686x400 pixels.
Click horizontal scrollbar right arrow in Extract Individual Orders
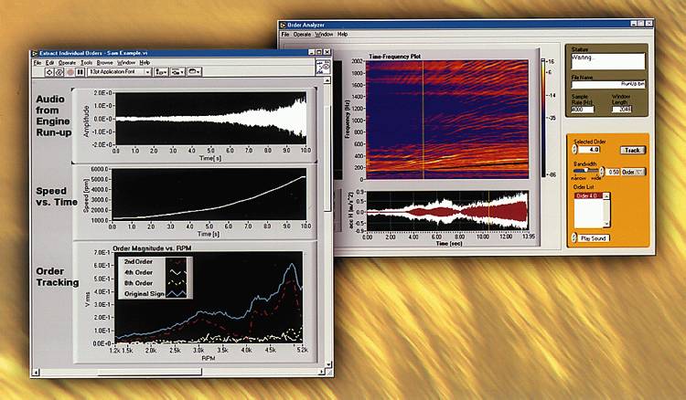click(322, 372)
